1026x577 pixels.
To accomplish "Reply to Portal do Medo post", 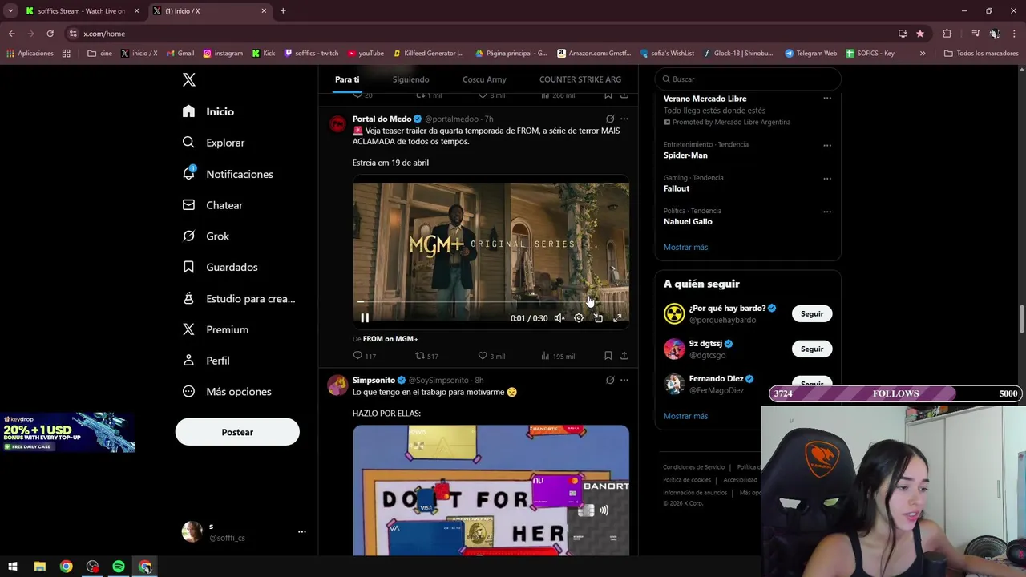I will tap(365, 356).
